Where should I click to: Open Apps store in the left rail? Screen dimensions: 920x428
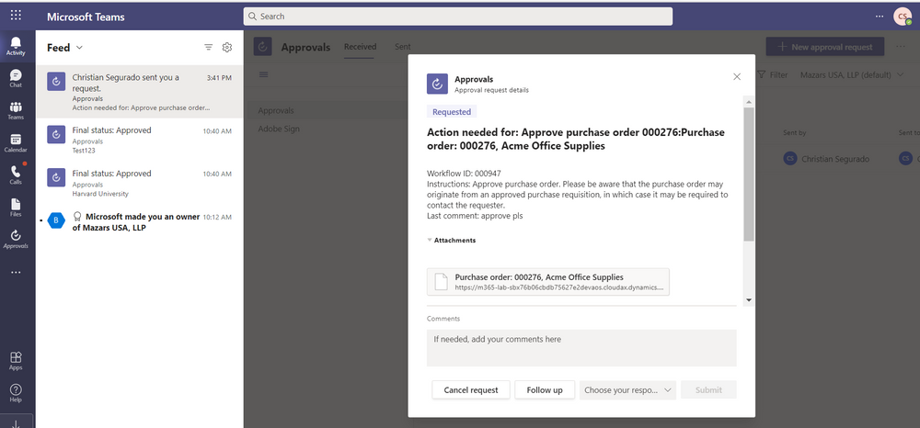pyautogui.click(x=16, y=361)
